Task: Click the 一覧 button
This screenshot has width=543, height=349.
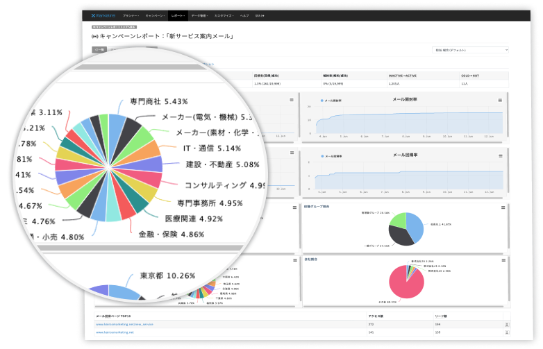Action: click(x=99, y=50)
